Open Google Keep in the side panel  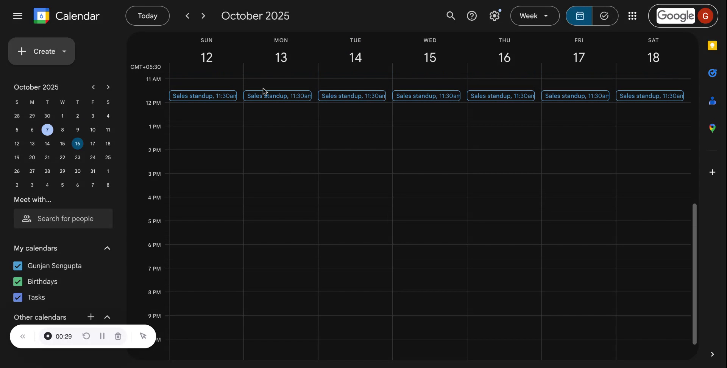click(x=713, y=45)
